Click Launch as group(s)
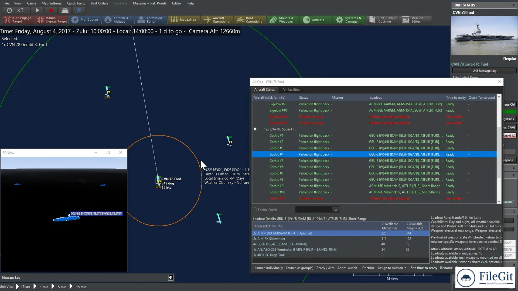This screenshot has width=518, height=291. [299, 268]
